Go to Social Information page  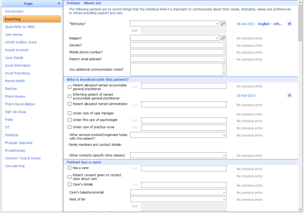(x=18, y=65)
